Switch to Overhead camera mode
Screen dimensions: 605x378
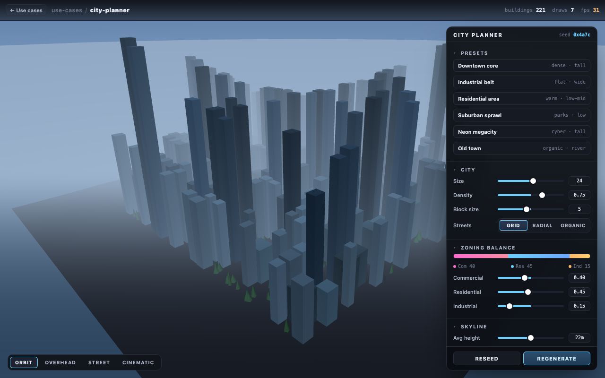point(60,362)
